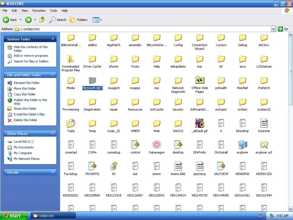Click Publish this folder to the Web
The height and width of the screenshot is (220, 293).
coord(30,102)
